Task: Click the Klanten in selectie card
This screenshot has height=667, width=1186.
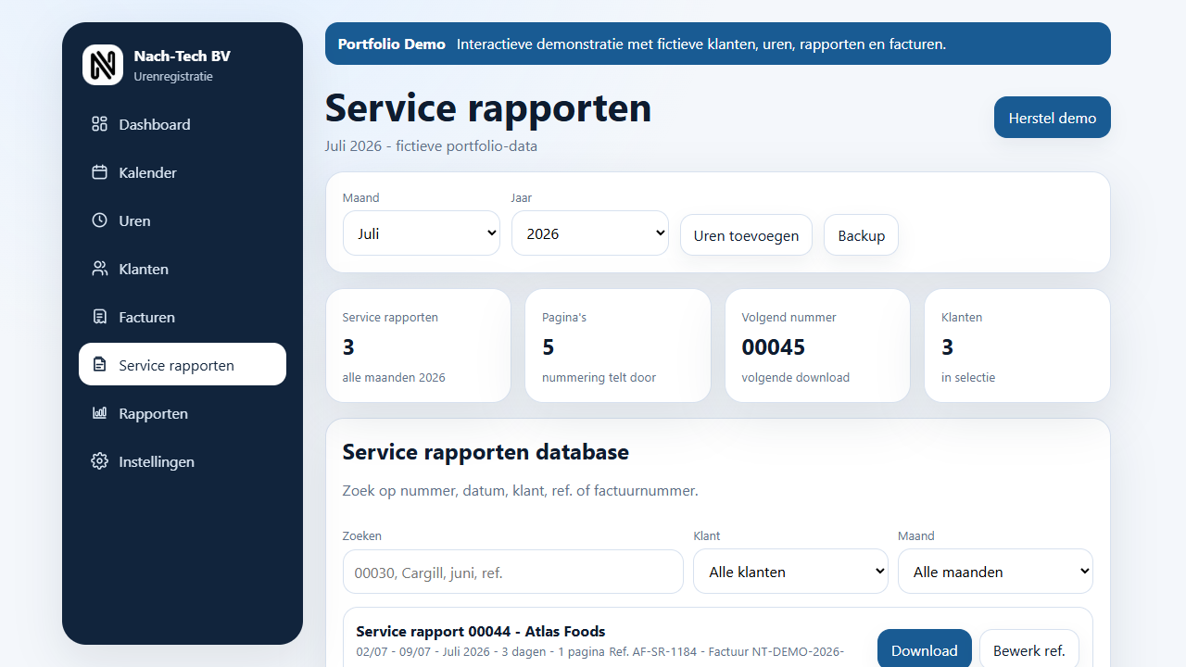Action: pyautogui.click(x=1017, y=346)
